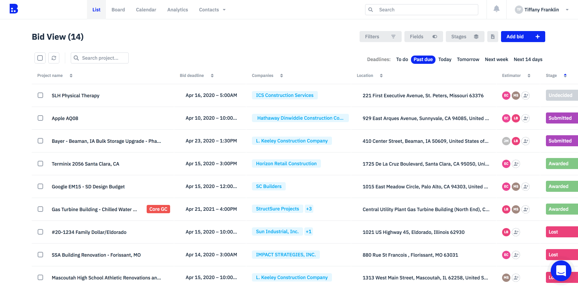
Task: Click JM estimator avatar in Bayer - Beaman row
Action: [x=506, y=141]
